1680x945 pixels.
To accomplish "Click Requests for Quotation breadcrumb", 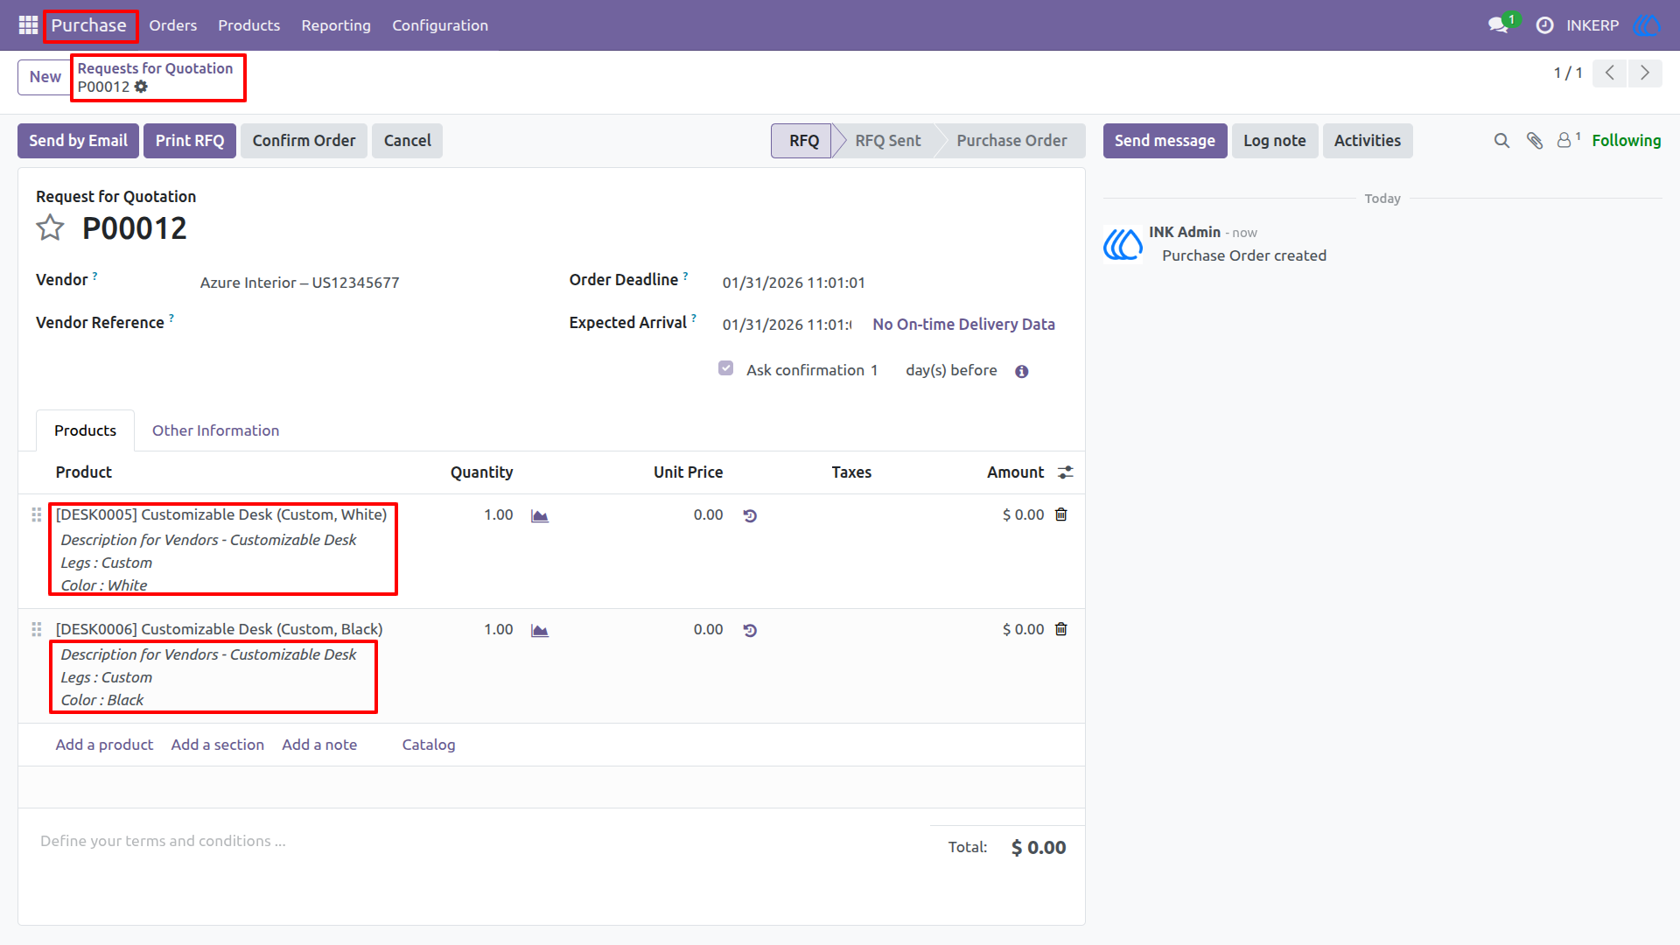I will point(155,68).
